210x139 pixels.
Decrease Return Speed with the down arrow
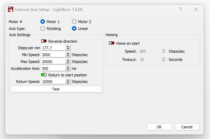pos(68,83)
